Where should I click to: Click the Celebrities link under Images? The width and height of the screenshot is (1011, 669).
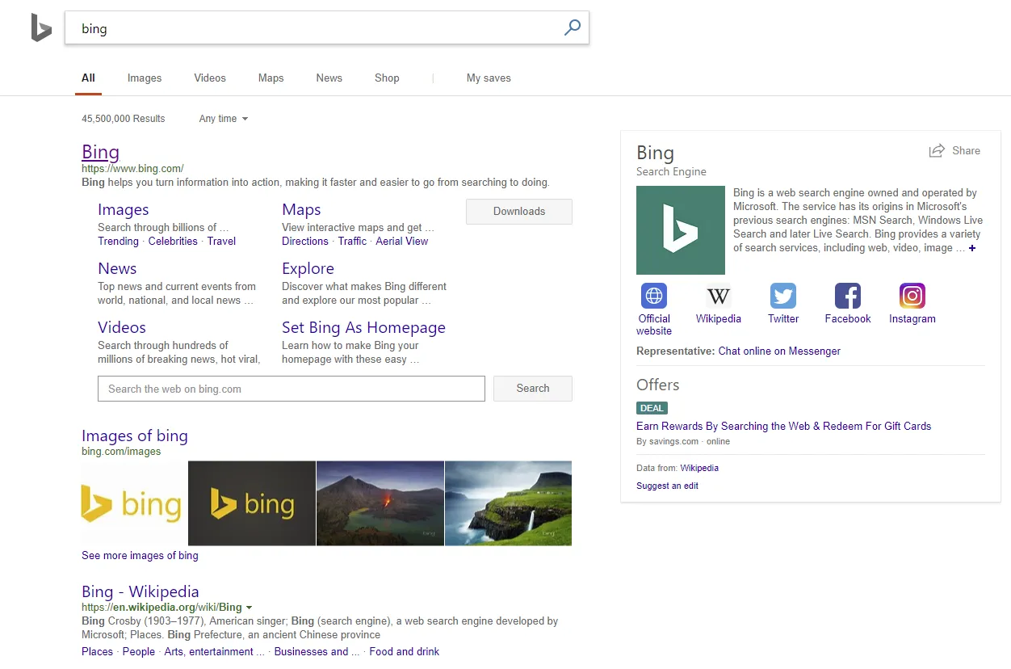tap(173, 242)
